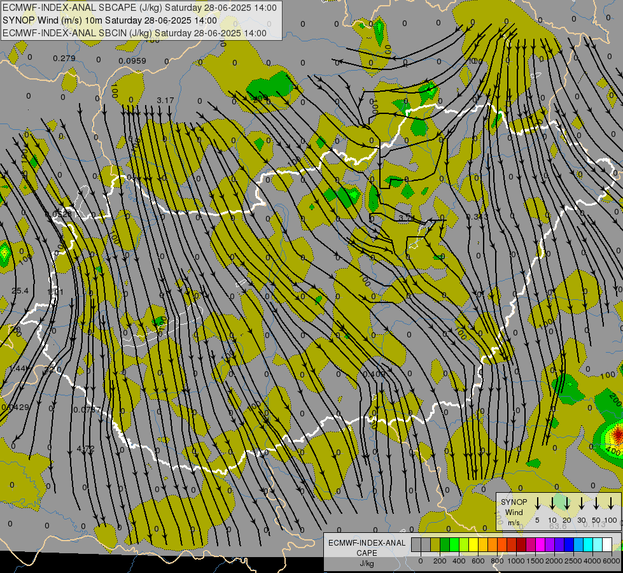
Task: Click the 5 m/s wind arrow symbol
Action: [x=537, y=504]
